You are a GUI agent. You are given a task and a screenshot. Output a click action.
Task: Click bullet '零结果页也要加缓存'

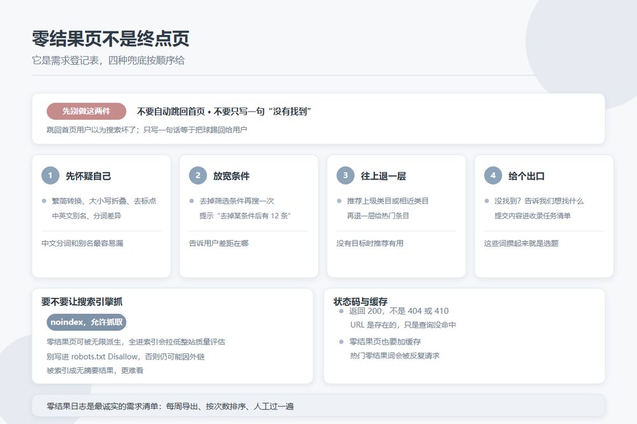pos(385,341)
